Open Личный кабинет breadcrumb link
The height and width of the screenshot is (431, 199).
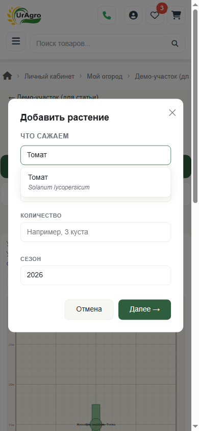49,76
